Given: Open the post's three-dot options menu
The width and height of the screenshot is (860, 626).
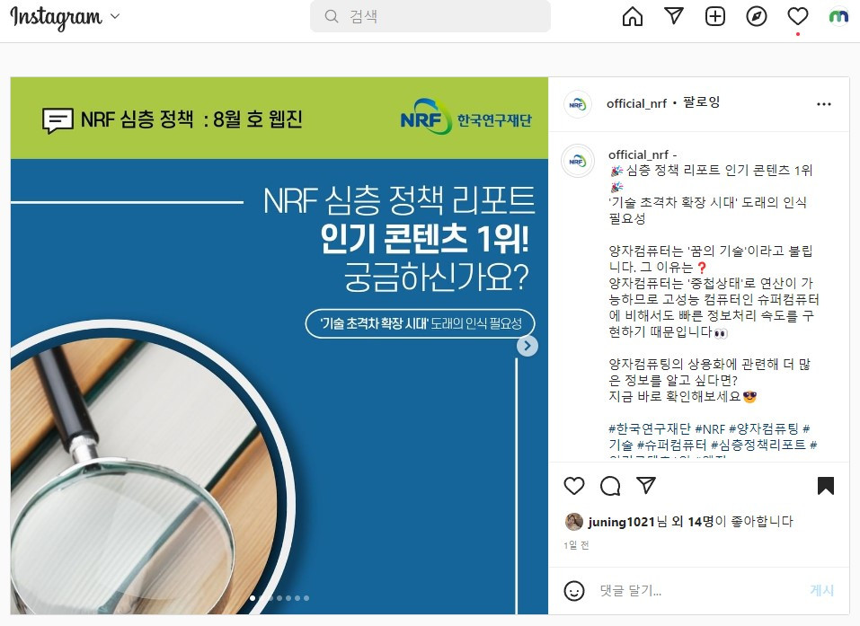Looking at the screenshot, I should (x=824, y=104).
